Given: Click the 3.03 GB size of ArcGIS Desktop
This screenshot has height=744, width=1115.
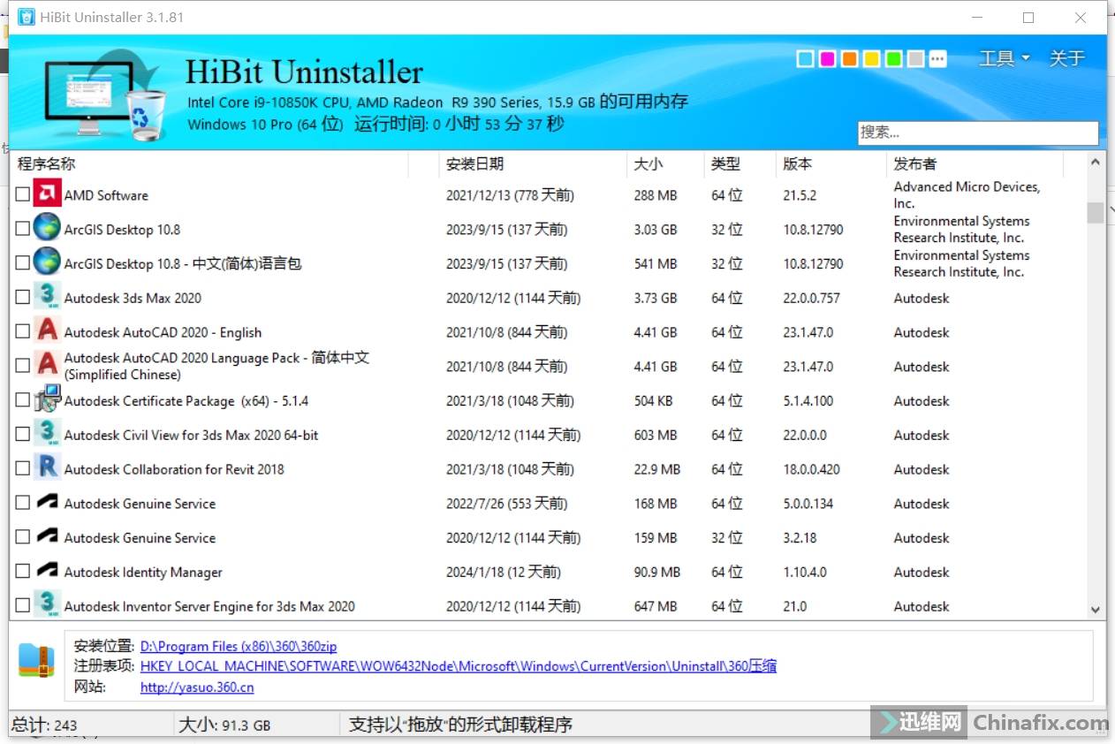Looking at the screenshot, I should (656, 229).
